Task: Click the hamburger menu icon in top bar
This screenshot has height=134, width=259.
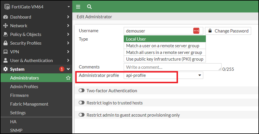Action: (x=78, y=7)
